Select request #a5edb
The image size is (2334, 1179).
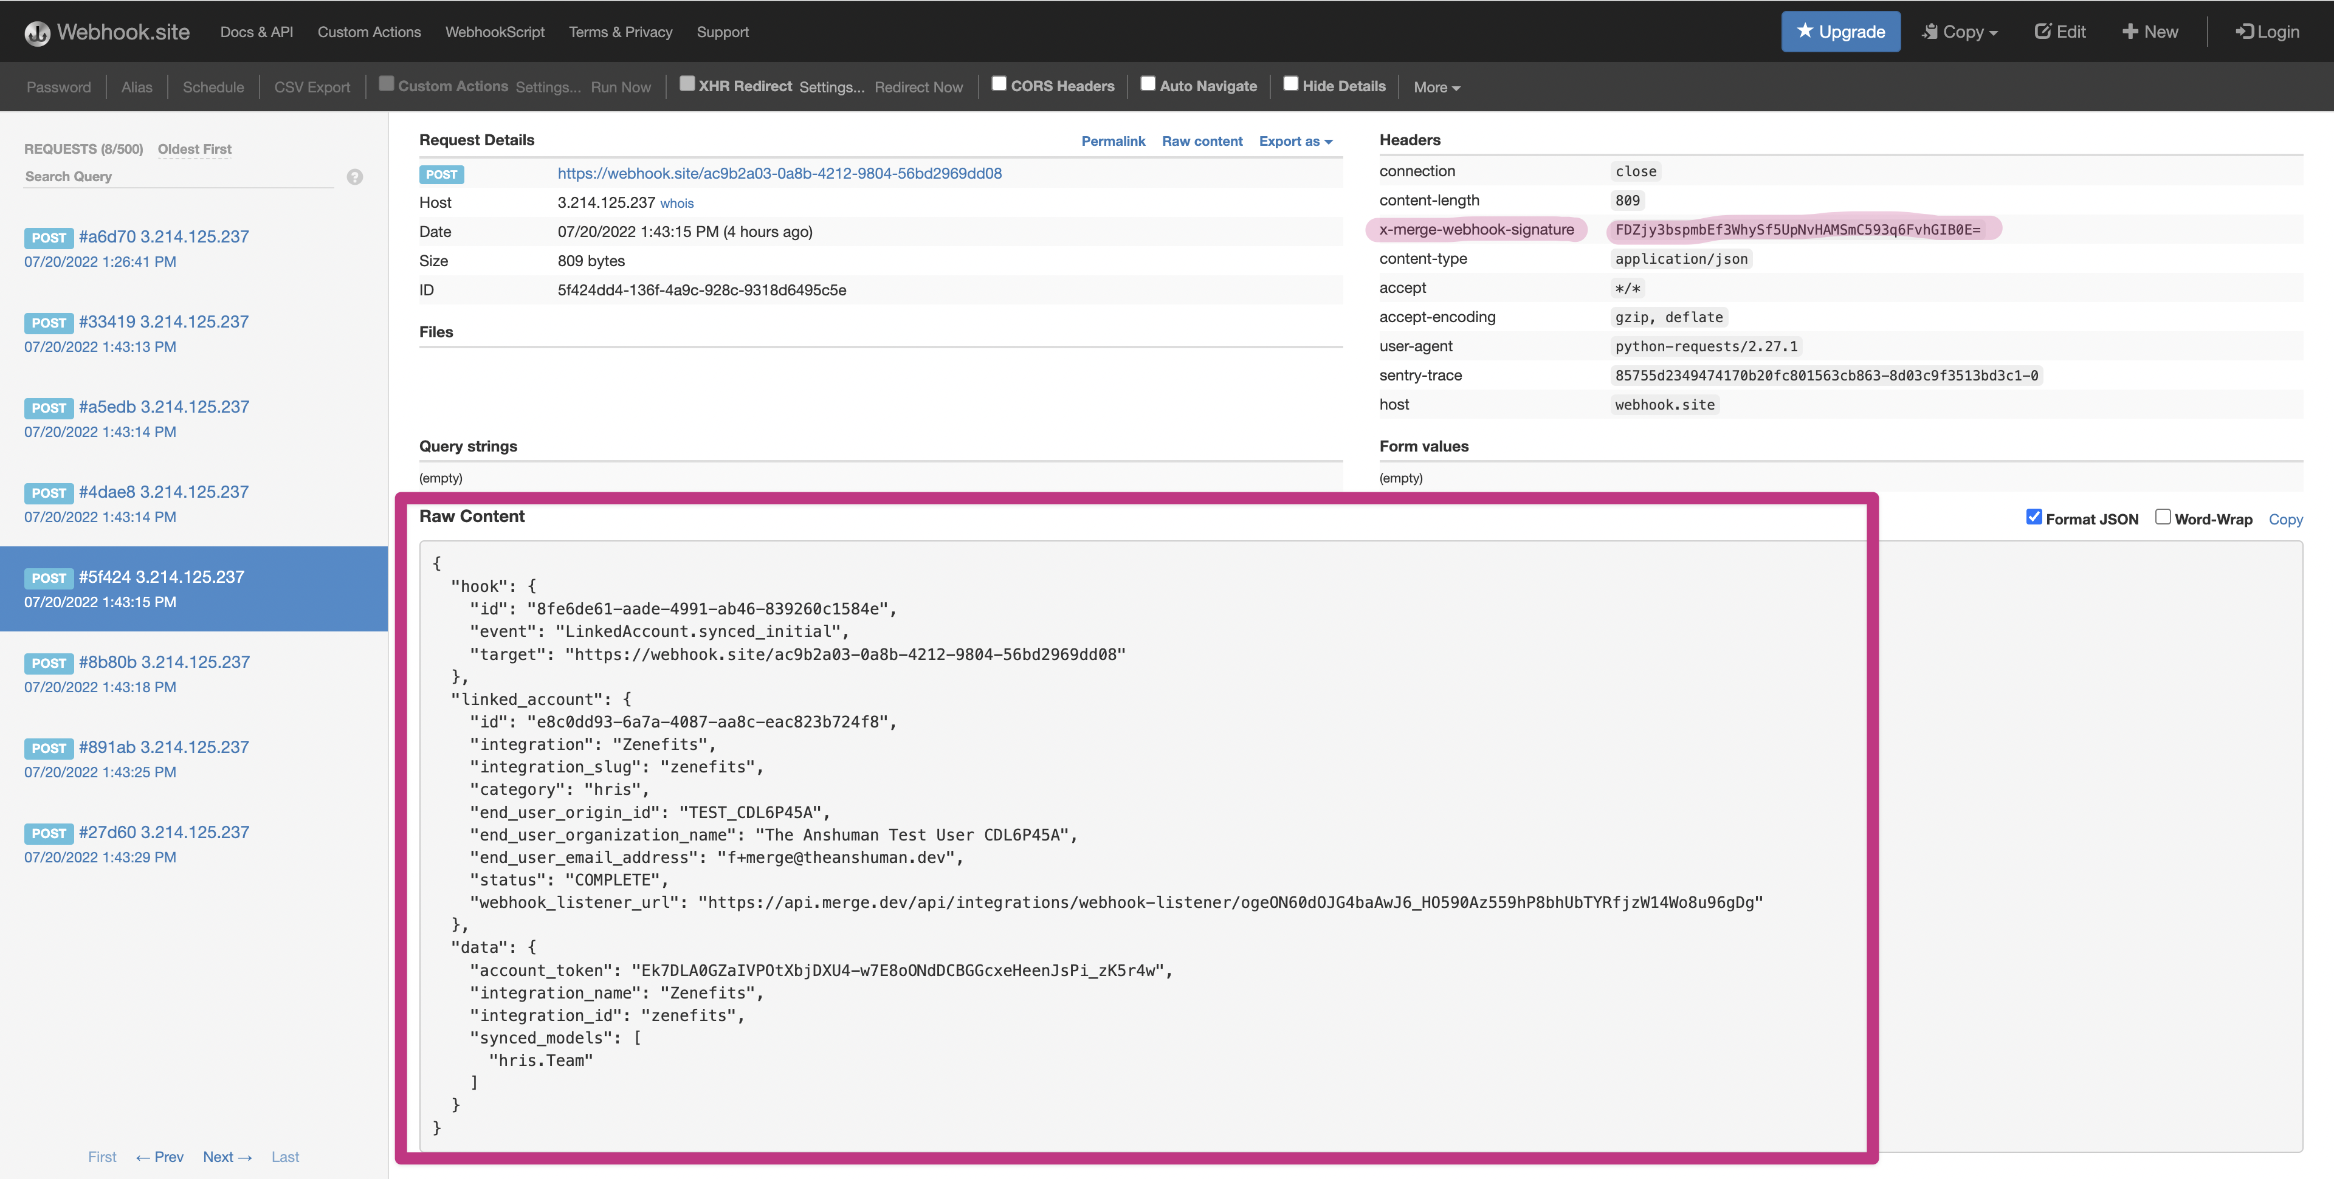click(x=194, y=419)
